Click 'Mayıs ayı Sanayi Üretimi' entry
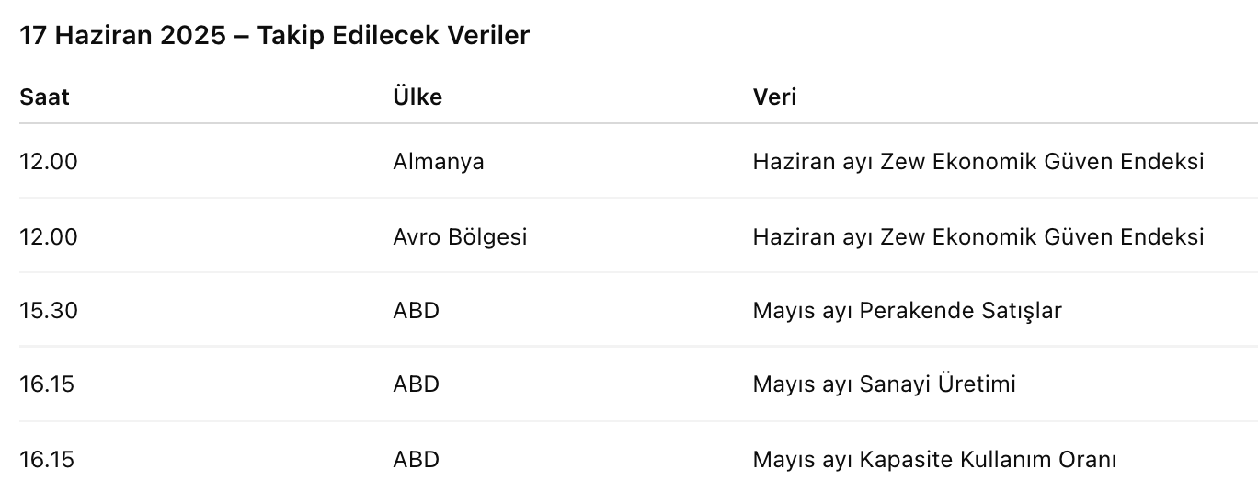1258x504 pixels. pos(884,384)
